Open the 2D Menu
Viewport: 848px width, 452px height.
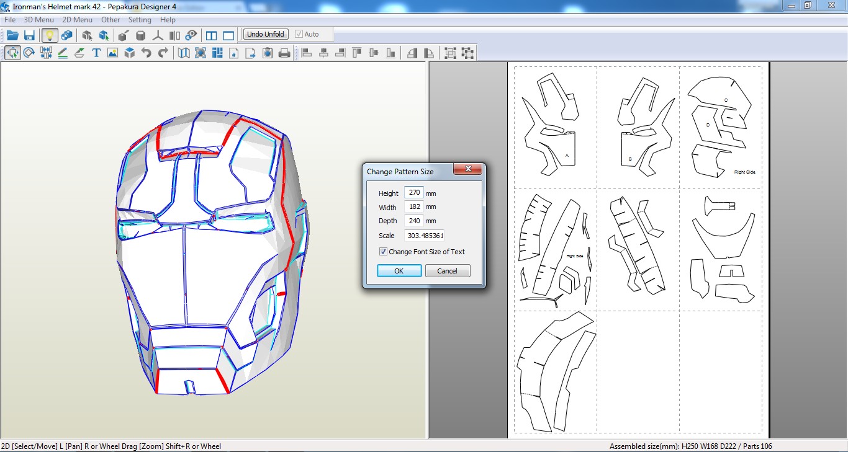coord(78,20)
